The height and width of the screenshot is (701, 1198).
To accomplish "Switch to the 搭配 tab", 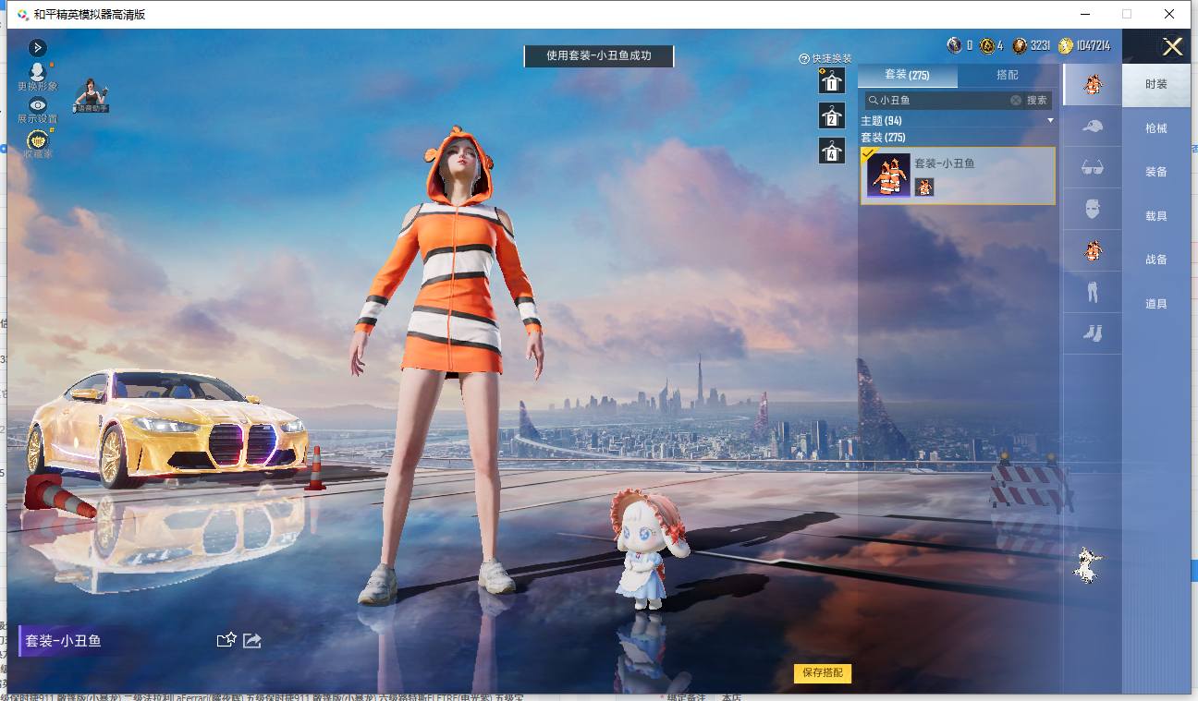I will coord(1007,75).
